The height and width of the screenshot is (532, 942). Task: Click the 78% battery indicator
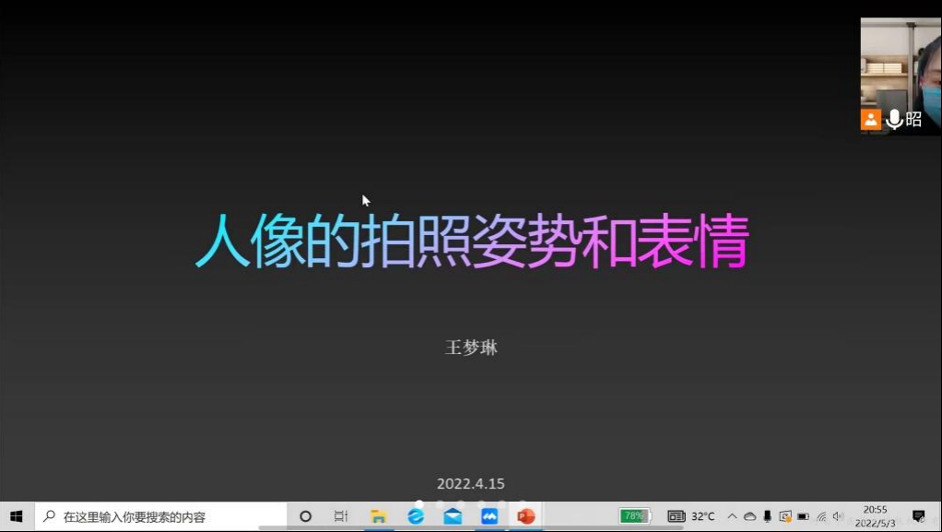coord(634,516)
